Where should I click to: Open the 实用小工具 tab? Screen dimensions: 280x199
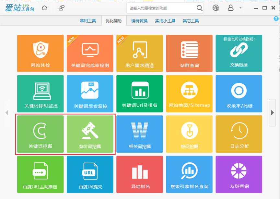click(x=165, y=21)
